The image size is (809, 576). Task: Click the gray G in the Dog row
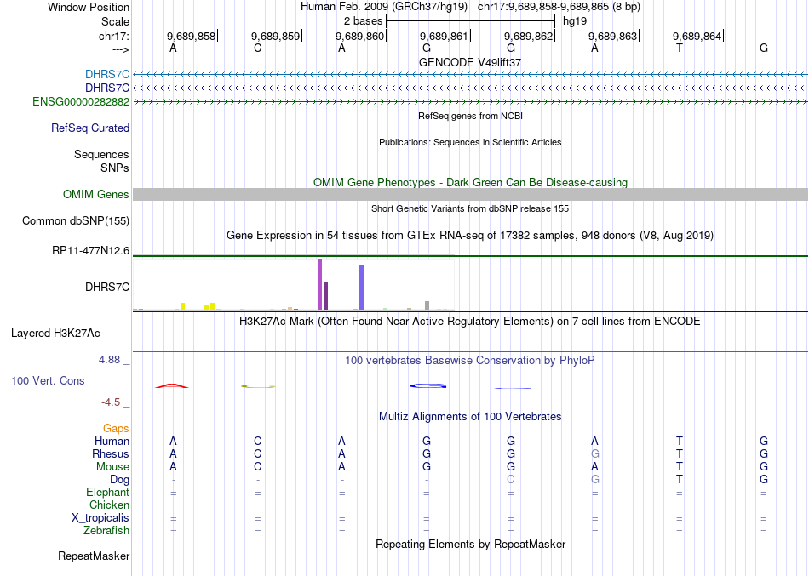pyautogui.click(x=595, y=480)
